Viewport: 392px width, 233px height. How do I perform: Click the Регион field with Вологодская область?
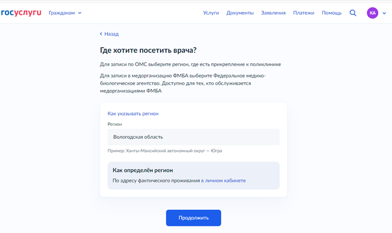click(x=193, y=137)
